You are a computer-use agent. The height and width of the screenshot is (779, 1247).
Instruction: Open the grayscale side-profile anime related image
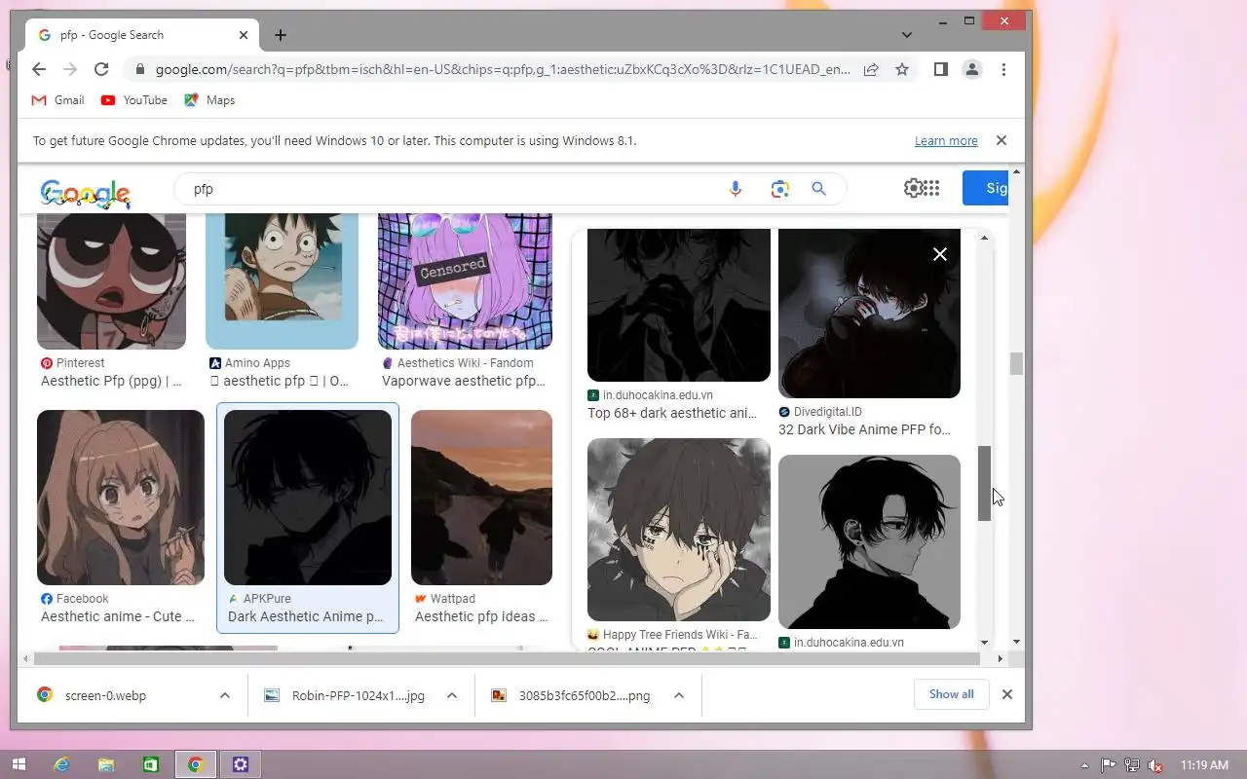[x=869, y=541]
